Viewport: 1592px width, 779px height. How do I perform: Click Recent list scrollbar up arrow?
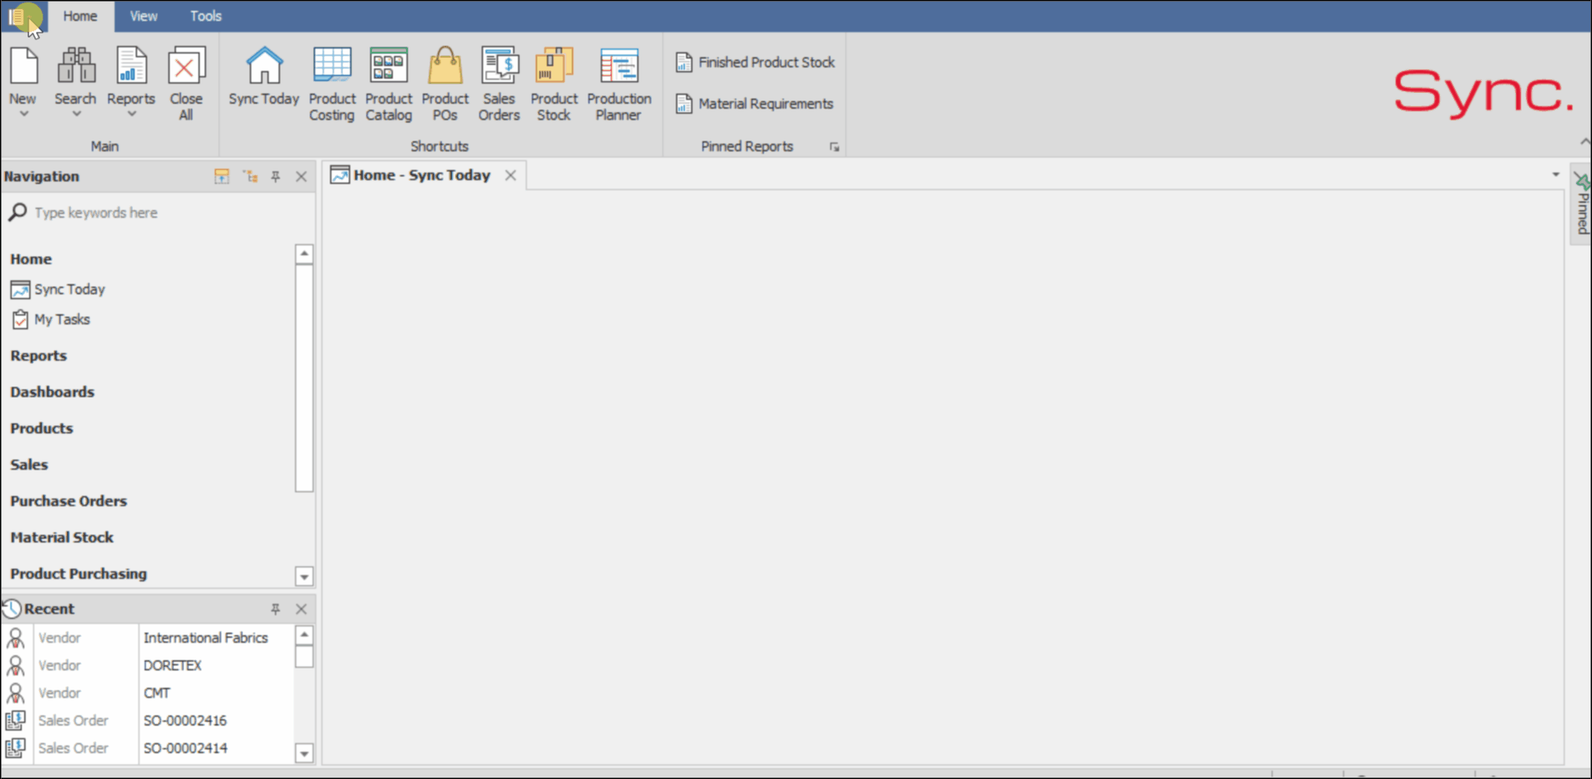[x=304, y=635]
